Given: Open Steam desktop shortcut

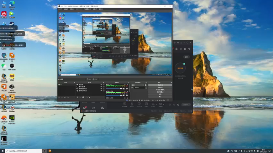Looking at the screenshot, I should tap(12, 24).
